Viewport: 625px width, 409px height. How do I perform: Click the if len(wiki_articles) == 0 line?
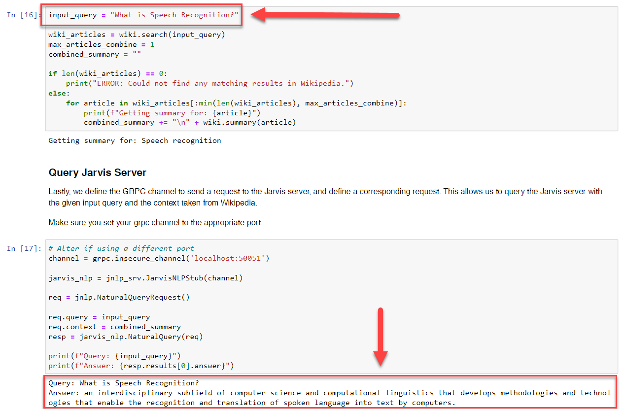108,73
